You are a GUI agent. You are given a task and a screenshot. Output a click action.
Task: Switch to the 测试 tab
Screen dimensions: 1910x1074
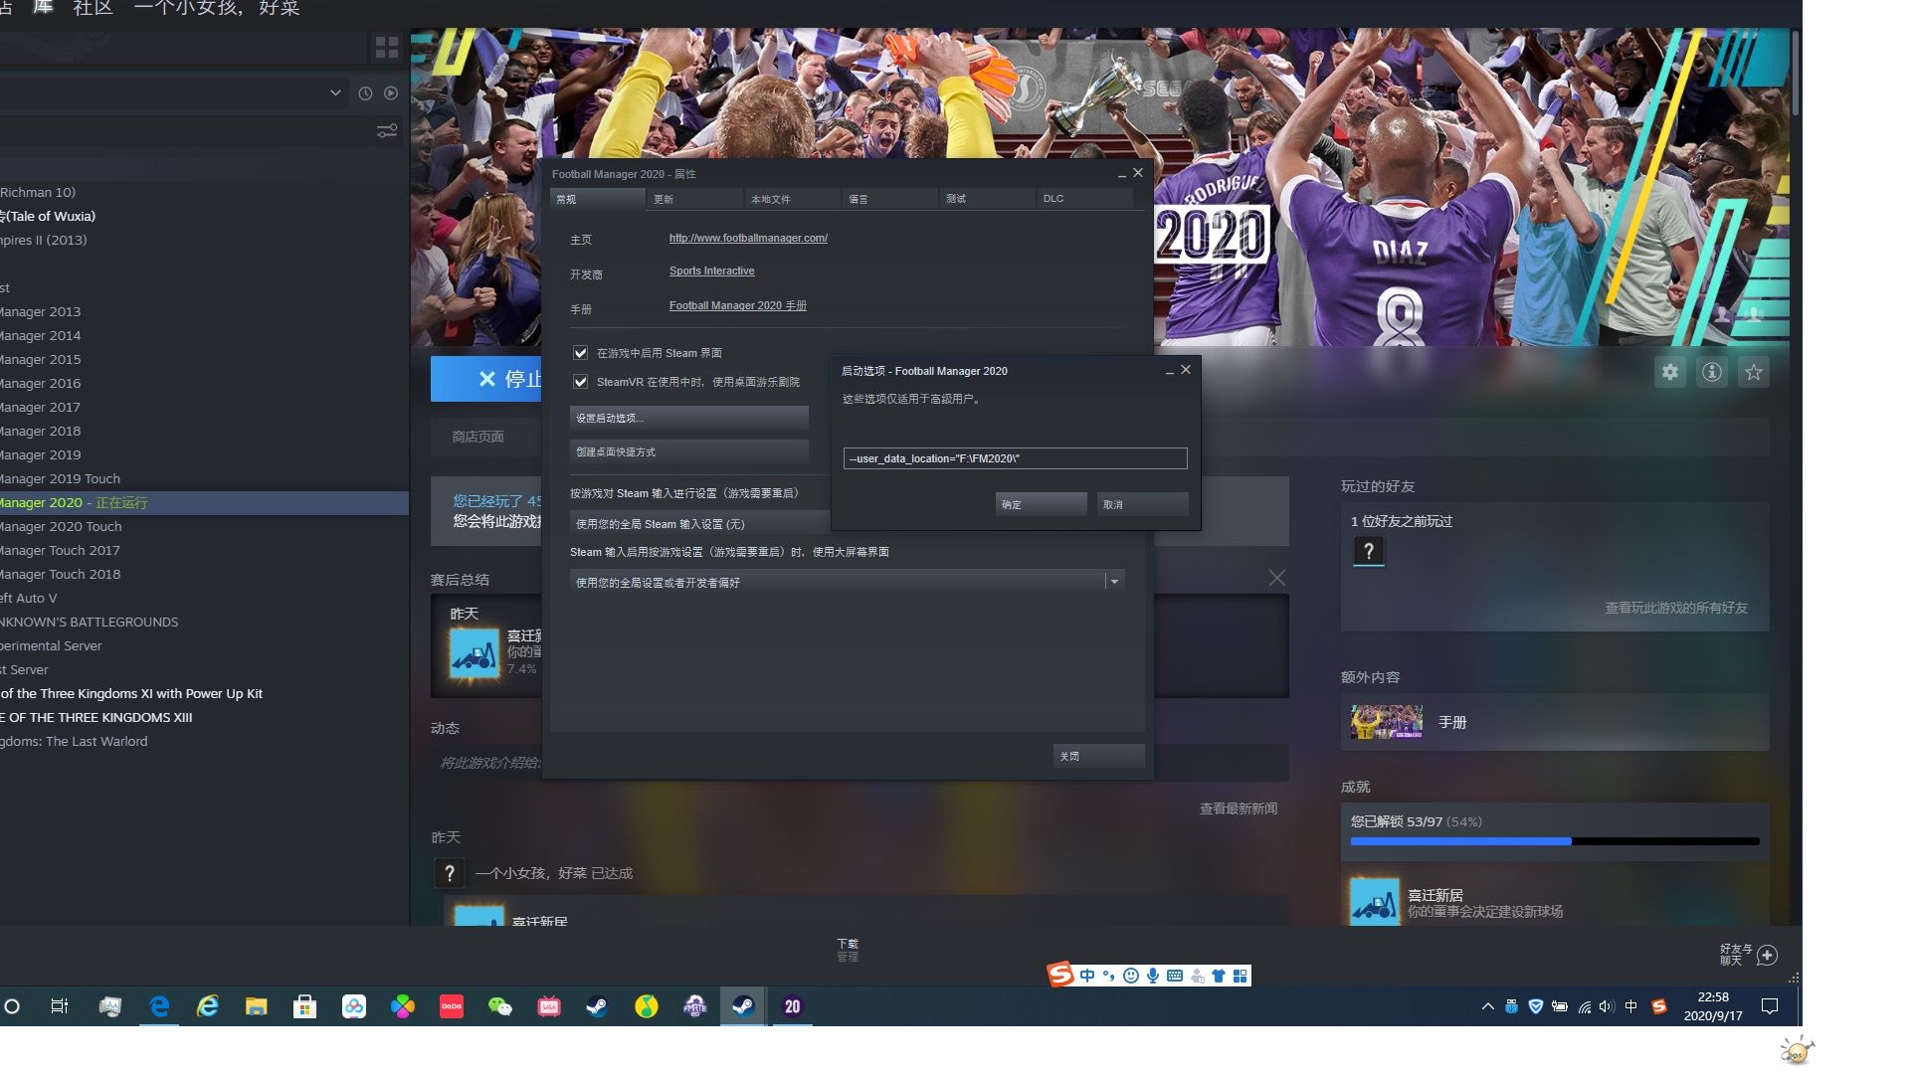tap(986, 199)
